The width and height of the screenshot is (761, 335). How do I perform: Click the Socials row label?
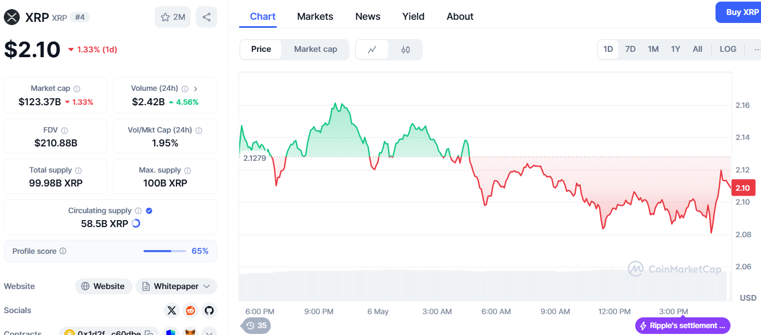click(18, 310)
